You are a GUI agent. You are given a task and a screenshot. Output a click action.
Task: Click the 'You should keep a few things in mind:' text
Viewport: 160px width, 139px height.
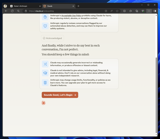click(65, 55)
